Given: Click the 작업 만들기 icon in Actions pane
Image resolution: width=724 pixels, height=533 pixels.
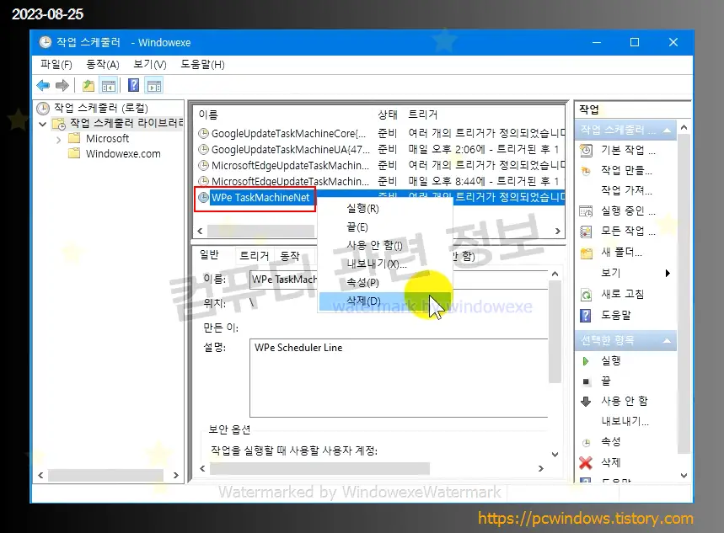Looking at the screenshot, I should coord(586,171).
